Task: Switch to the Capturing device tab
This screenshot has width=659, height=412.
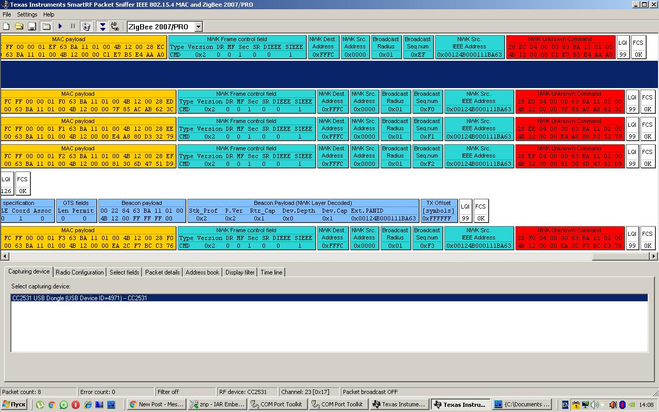Action: (29, 271)
